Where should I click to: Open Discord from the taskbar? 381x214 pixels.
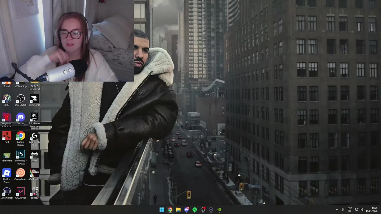click(x=187, y=210)
